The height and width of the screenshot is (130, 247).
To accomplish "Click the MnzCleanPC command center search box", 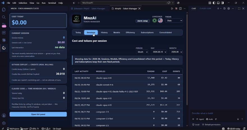I will tap(124, 3).
